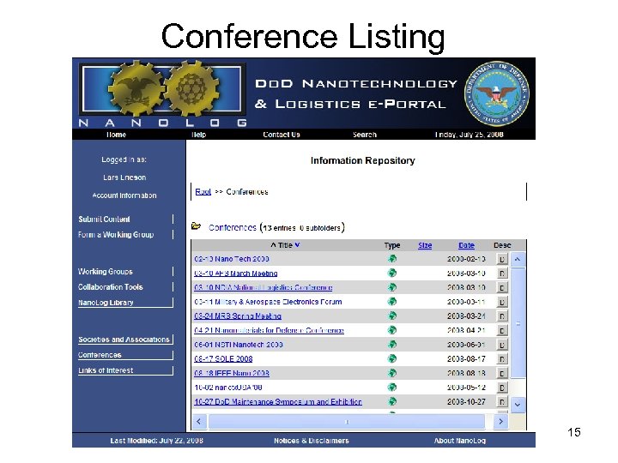Open description button for Nano Tech 2008
618x463 pixels.
tap(502, 259)
